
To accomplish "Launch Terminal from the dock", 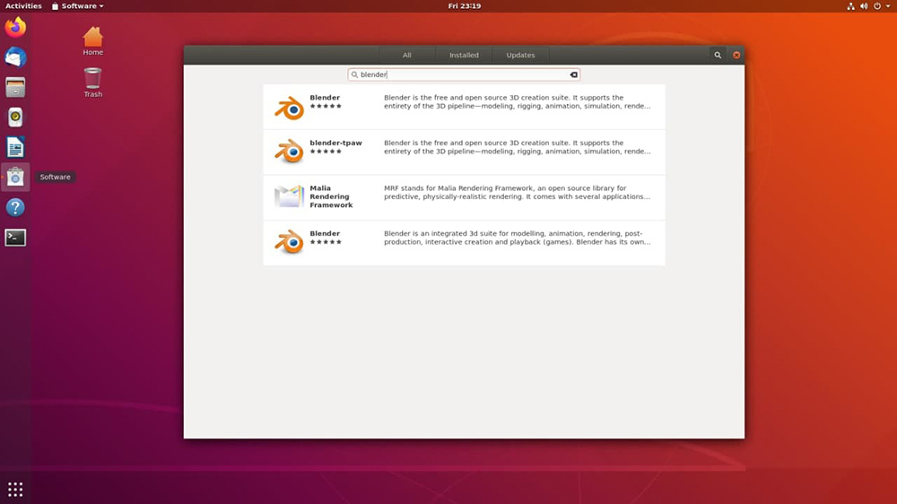I will tap(15, 238).
